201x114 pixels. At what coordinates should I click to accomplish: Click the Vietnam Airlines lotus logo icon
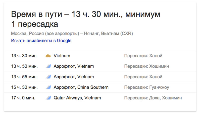48,56
